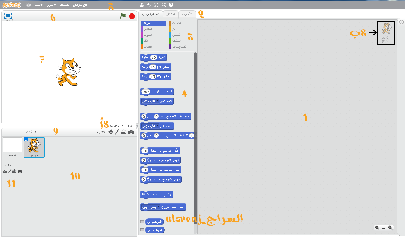The image size is (408, 237).
Task: Create new sprite from camera
Action: point(131,132)
